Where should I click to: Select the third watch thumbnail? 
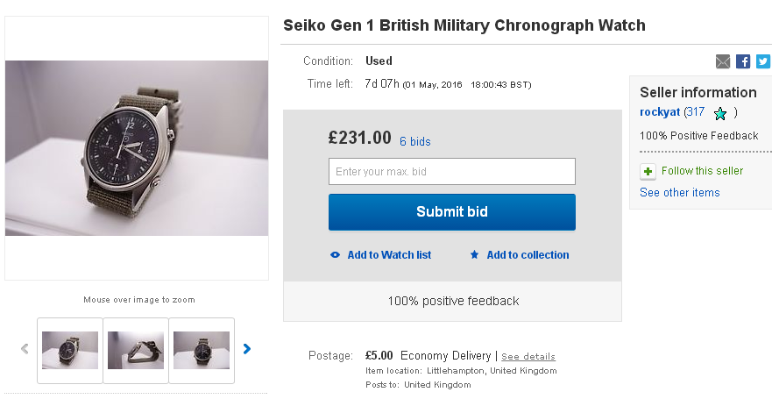coord(202,350)
